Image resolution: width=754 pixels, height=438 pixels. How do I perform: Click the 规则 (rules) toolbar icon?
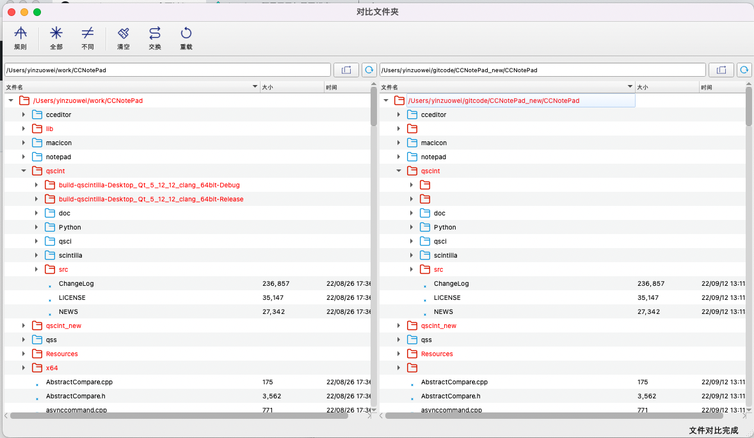click(20, 38)
